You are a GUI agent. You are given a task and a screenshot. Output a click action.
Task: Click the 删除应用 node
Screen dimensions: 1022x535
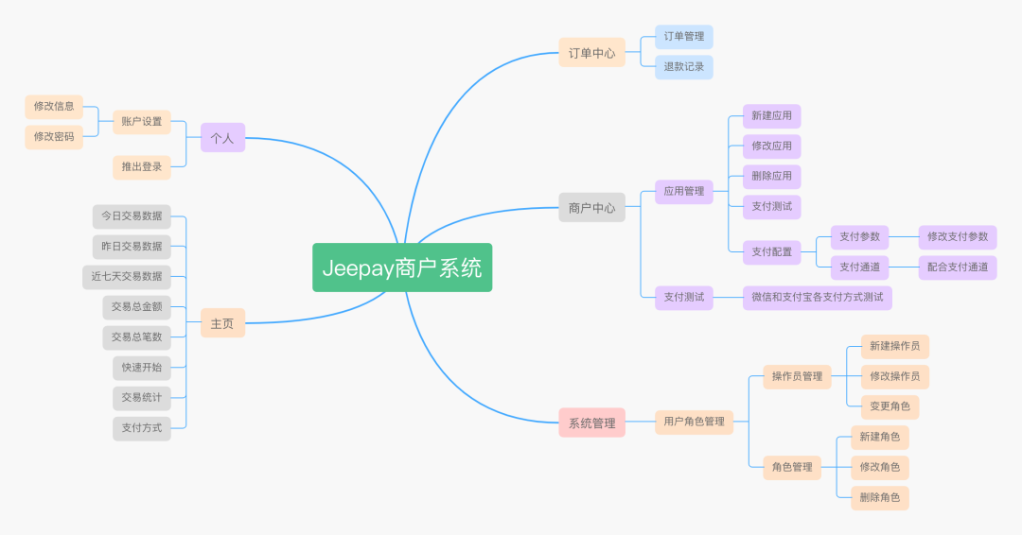click(772, 177)
